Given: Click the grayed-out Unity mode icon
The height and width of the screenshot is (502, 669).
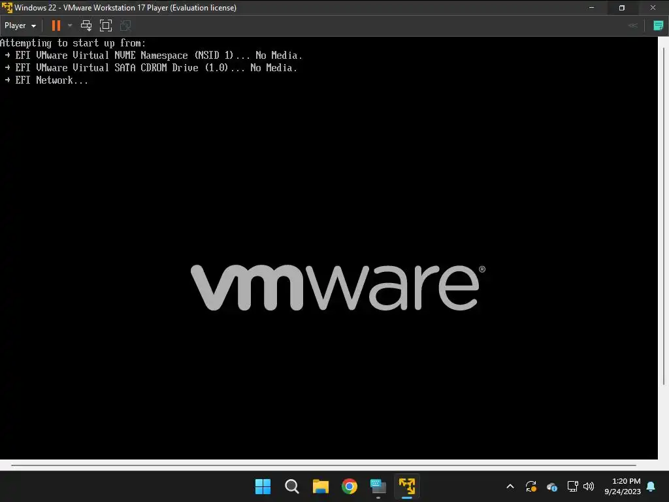Looking at the screenshot, I should coord(125,25).
